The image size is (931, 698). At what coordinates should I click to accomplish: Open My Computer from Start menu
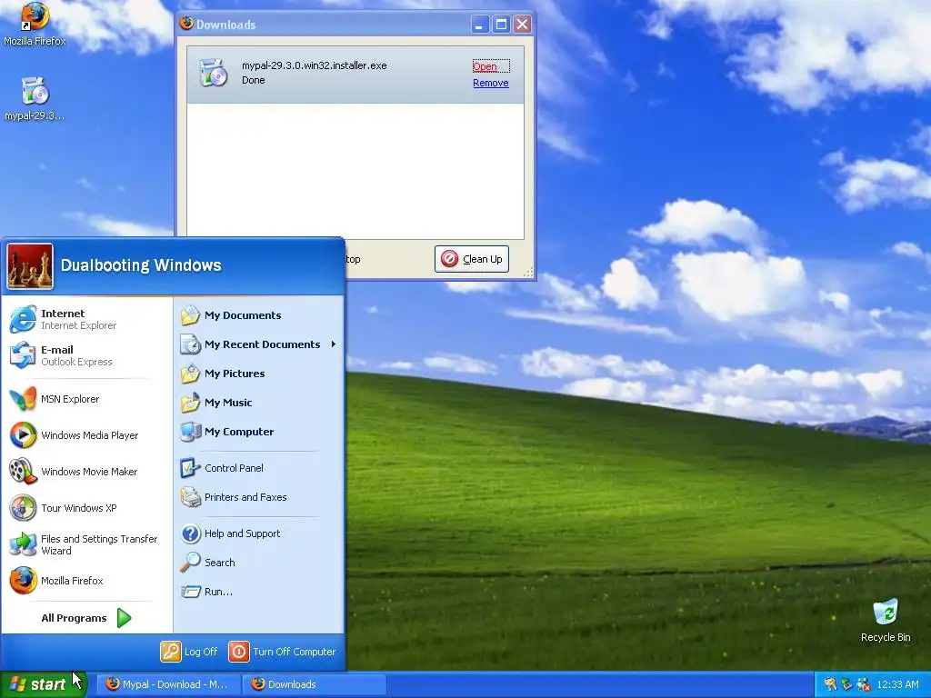tap(258, 432)
